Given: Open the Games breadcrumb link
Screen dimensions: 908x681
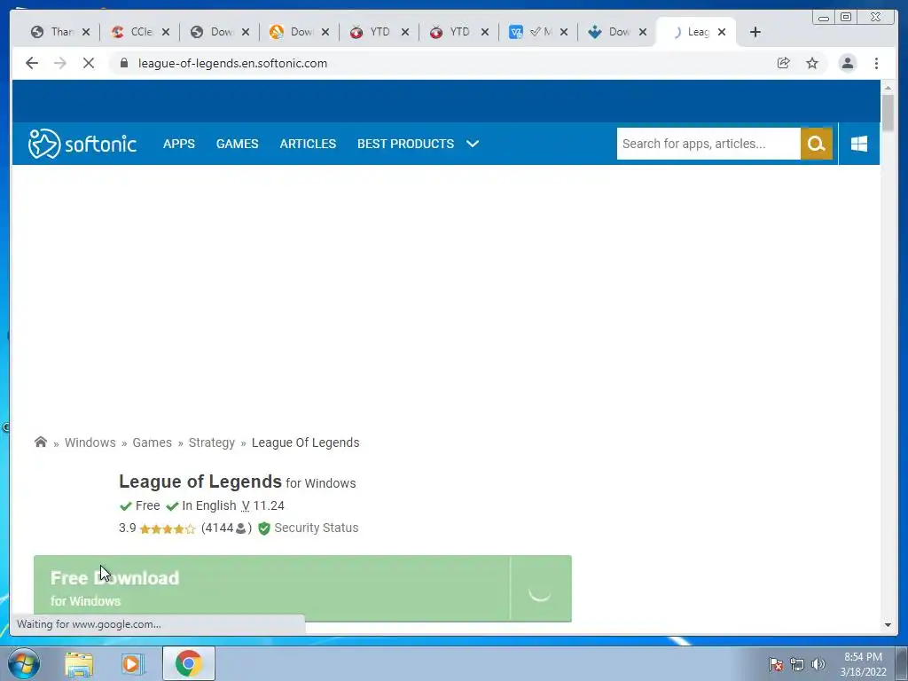Looking at the screenshot, I should coord(153,442).
